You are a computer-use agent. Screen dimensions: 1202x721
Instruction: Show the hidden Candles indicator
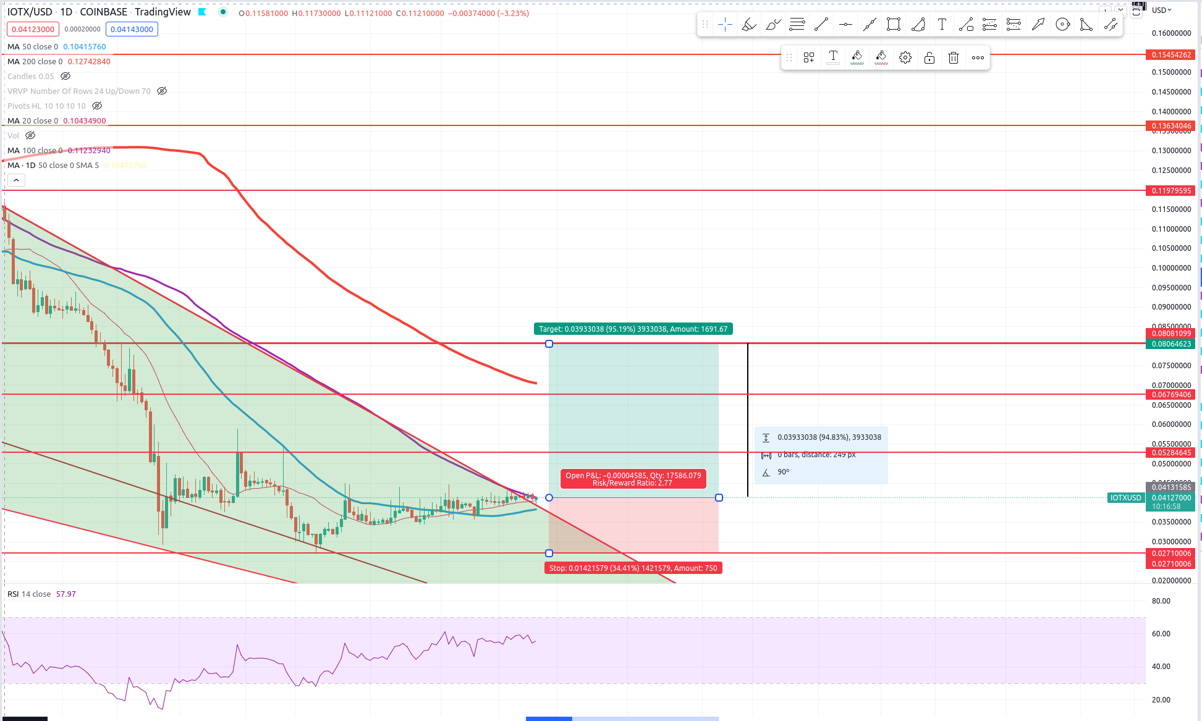pyautogui.click(x=66, y=76)
